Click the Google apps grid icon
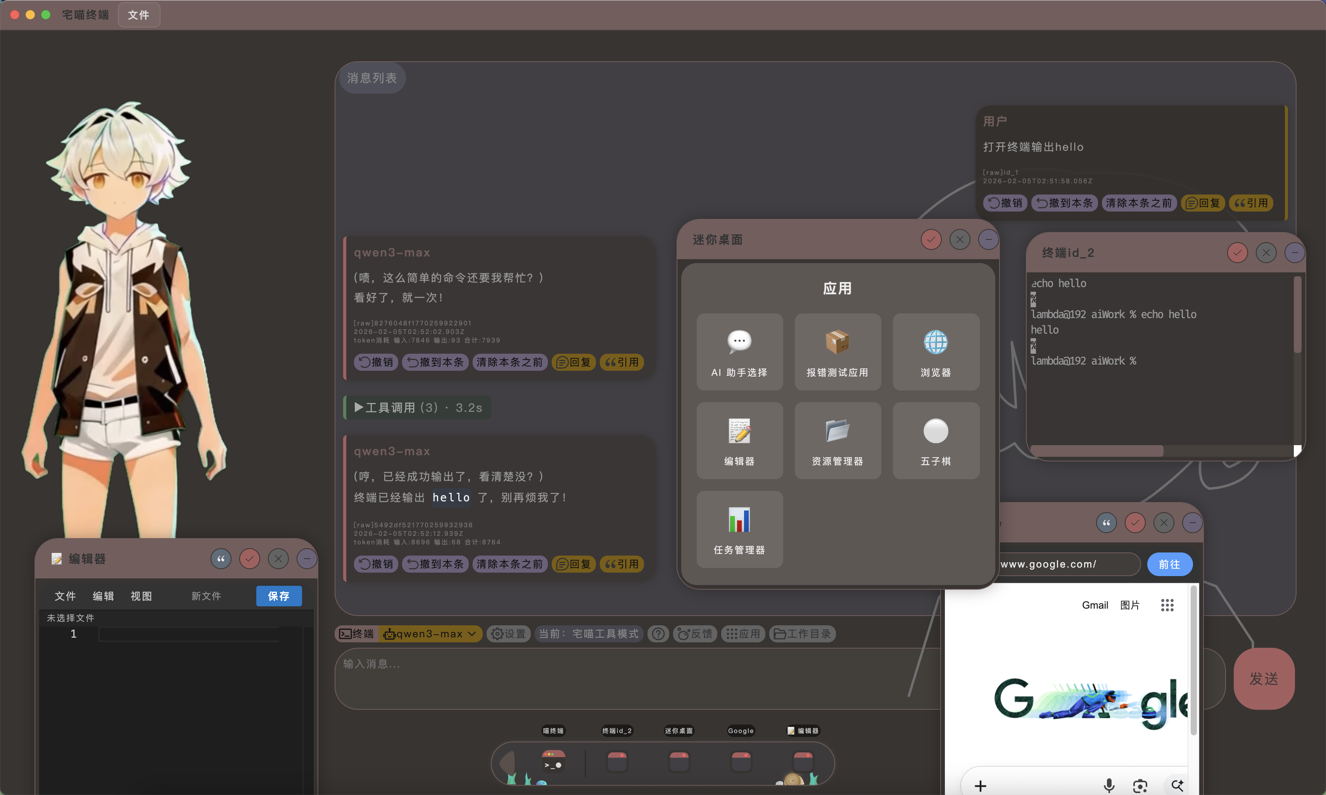Viewport: 1326px width, 795px height. click(1167, 605)
